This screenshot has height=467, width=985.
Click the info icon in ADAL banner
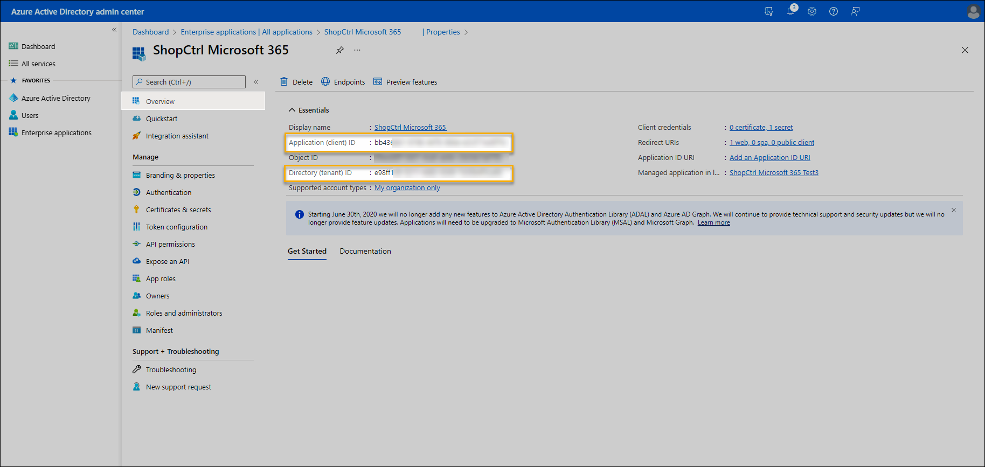[300, 214]
